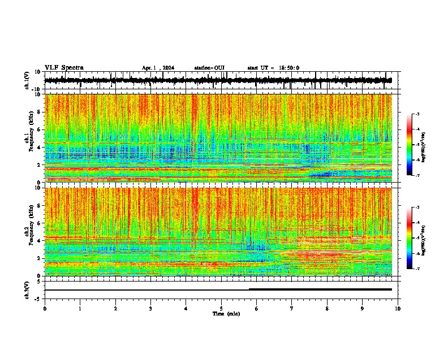Click the '-7' value on ch.2 color bar
Image resolution: width=448 pixels, height=346 pixels.
click(x=417, y=269)
